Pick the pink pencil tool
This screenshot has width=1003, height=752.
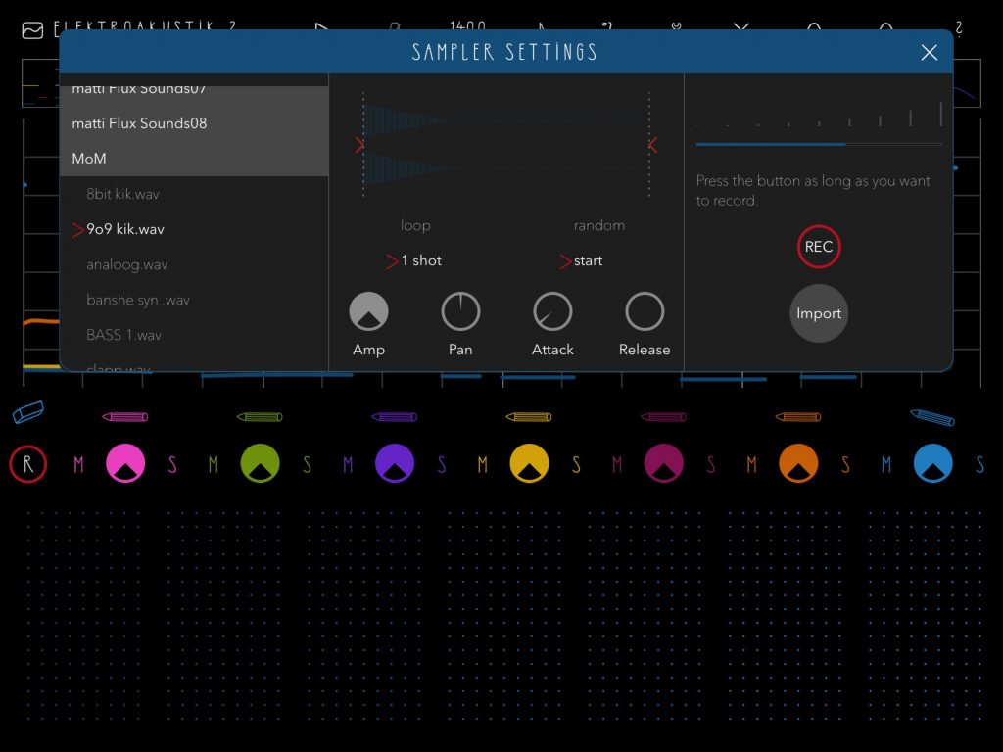tap(125, 417)
